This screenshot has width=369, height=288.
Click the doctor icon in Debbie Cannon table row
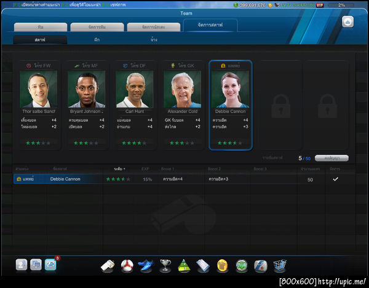[x=19, y=179]
